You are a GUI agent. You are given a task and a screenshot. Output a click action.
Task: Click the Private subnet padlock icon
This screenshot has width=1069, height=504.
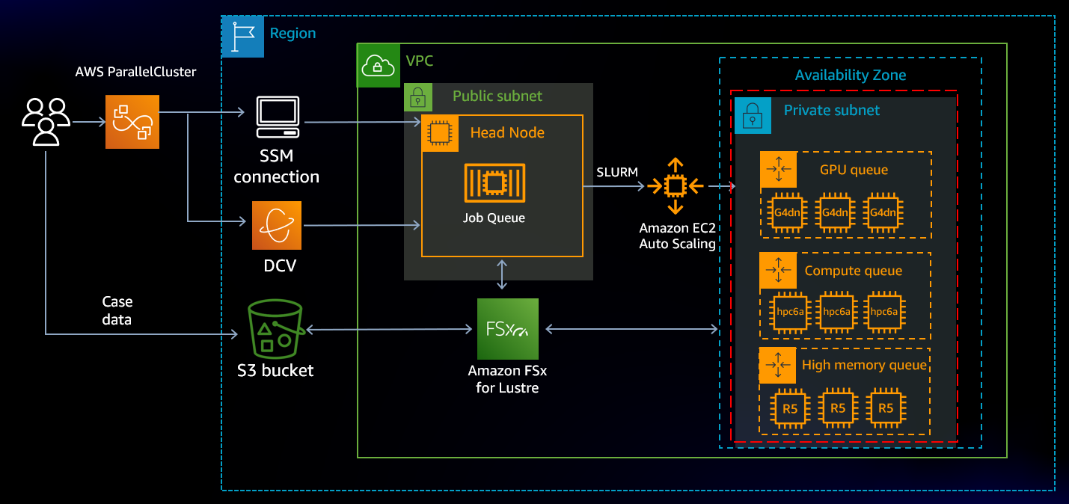point(753,116)
